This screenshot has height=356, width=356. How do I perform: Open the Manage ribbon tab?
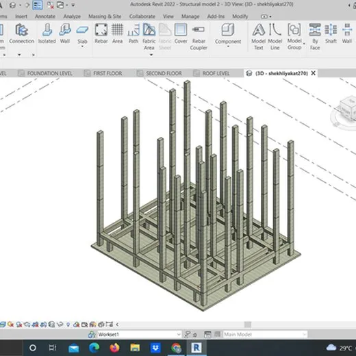[190, 16]
